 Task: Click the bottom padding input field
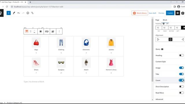[x=171, y=28]
